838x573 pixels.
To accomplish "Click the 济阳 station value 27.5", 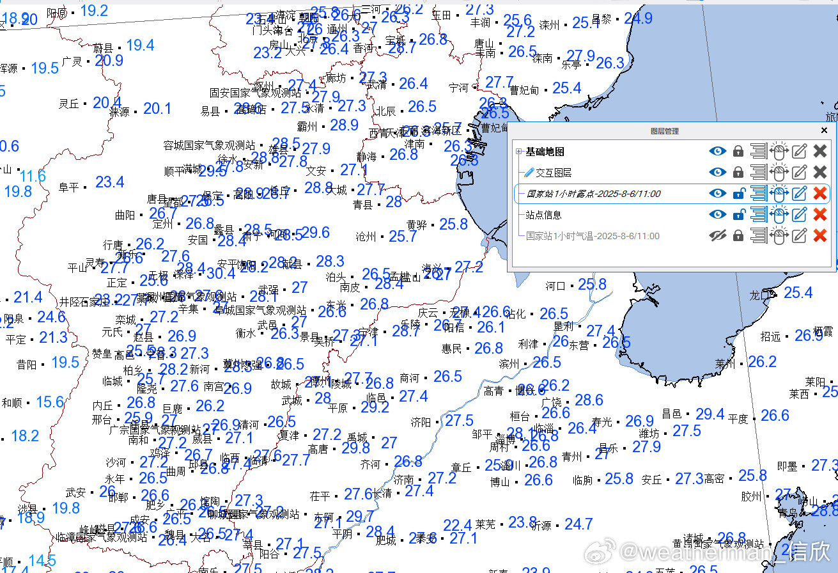I will point(460,421).
